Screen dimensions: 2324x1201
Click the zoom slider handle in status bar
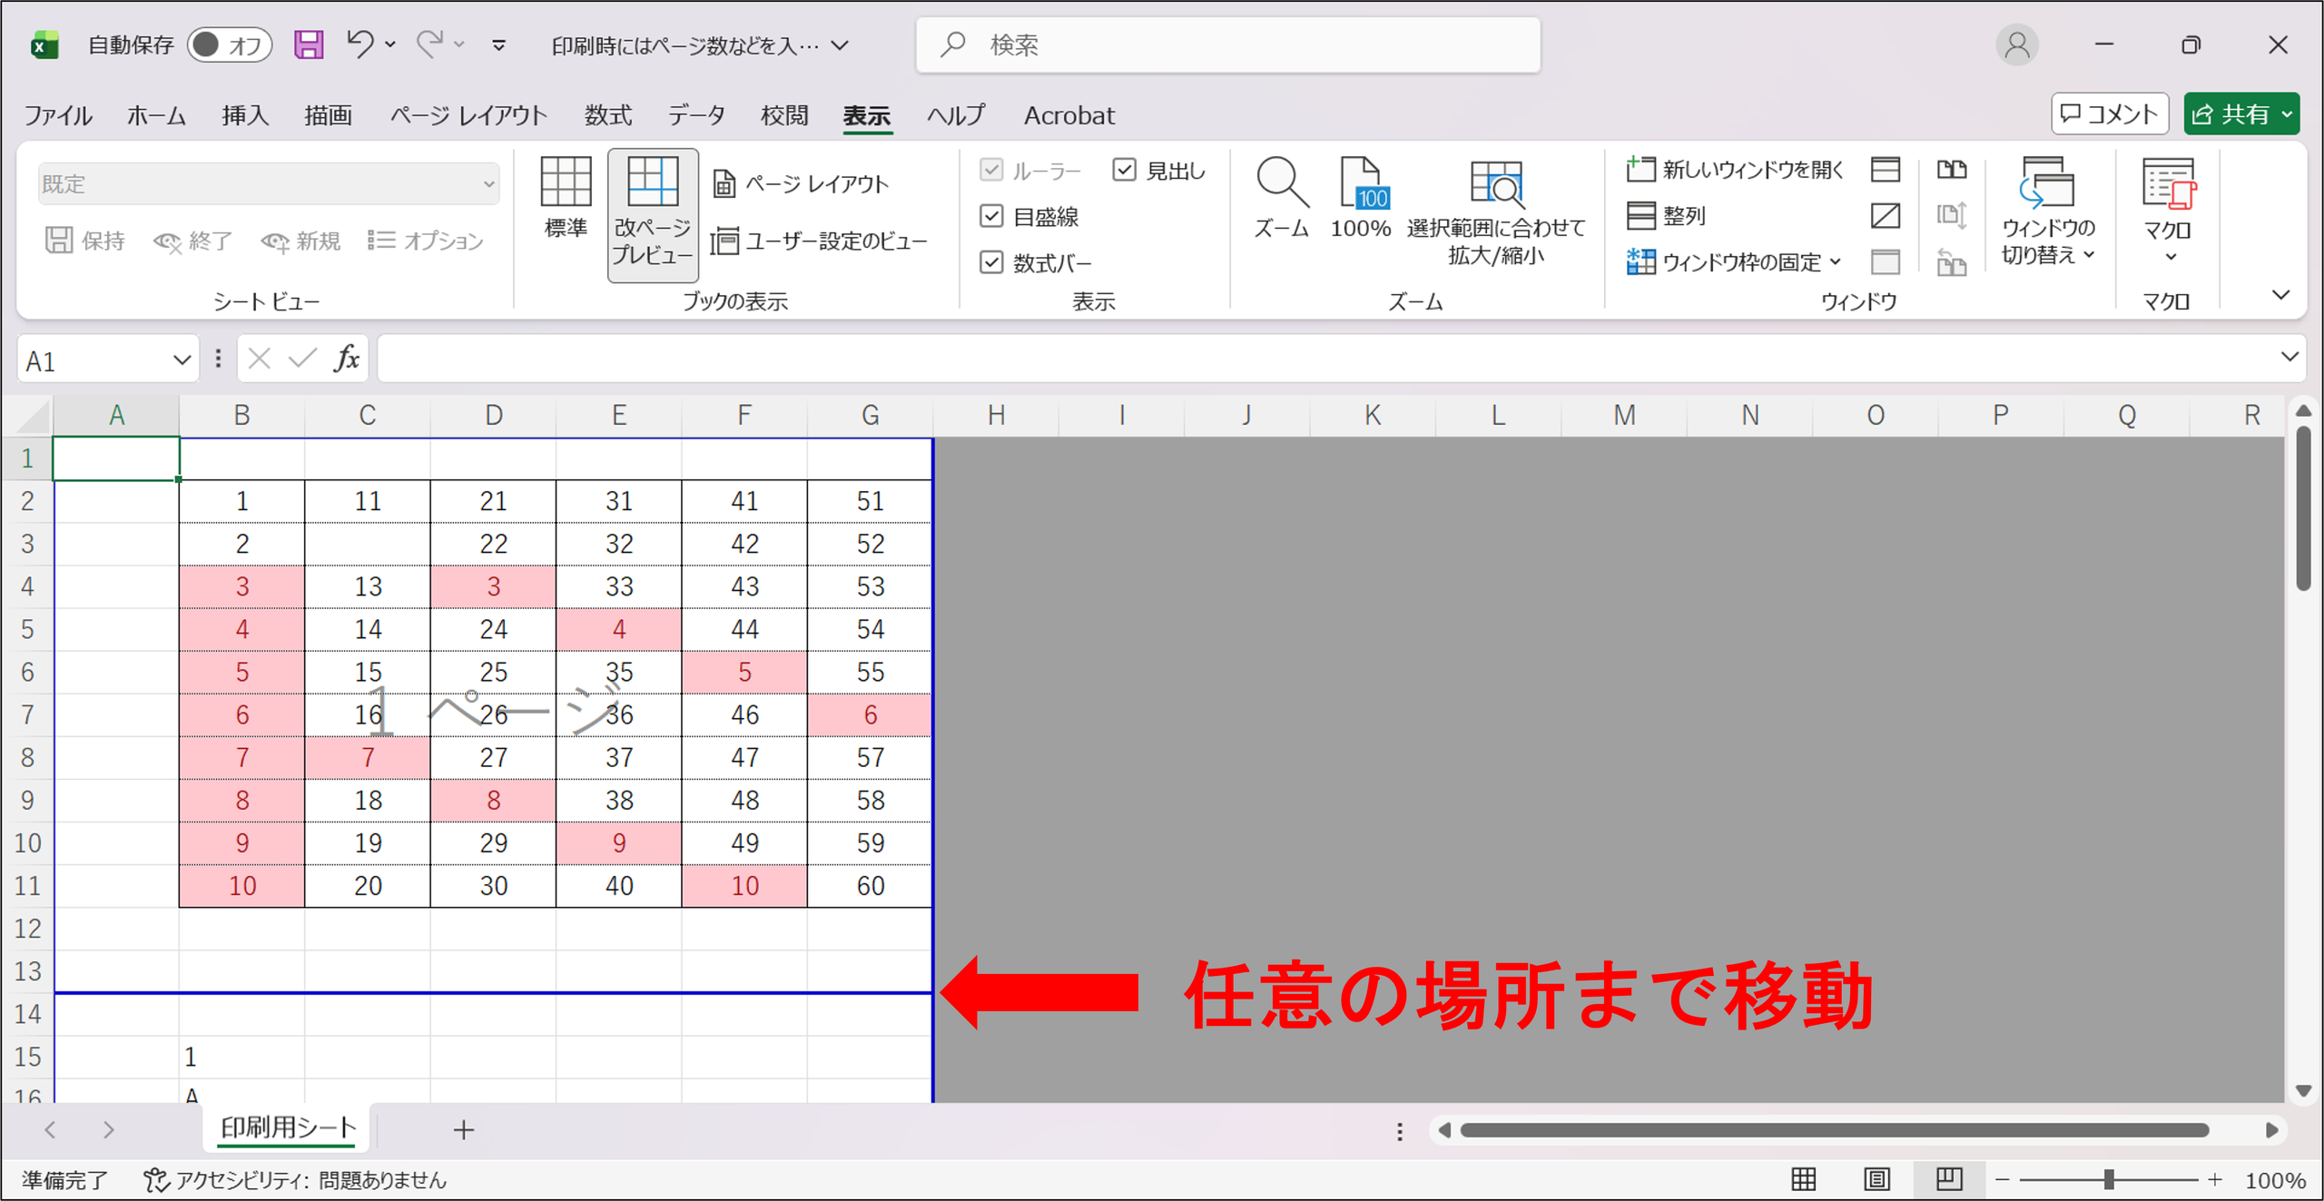coord(2109,1179)
